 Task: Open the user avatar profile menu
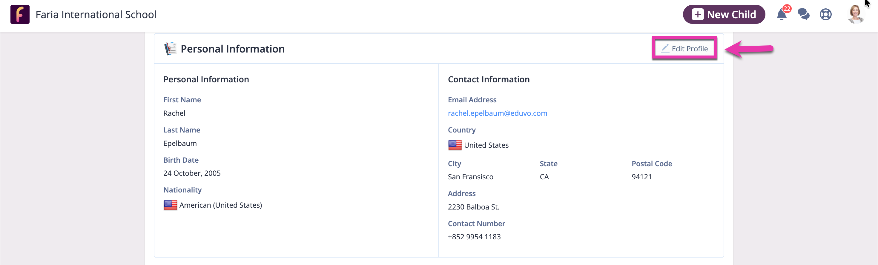coord(856,14)
